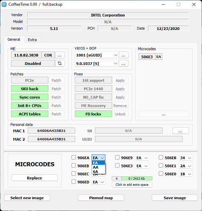Click the Sync cores green label
202x211 pixels.
point(30,97)
